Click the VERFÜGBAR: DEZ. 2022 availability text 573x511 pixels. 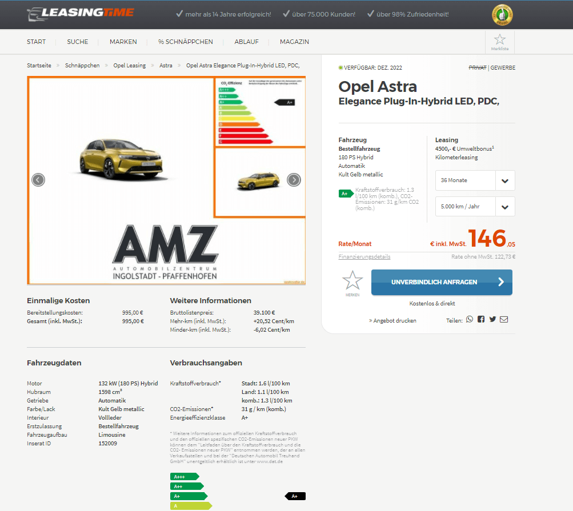[x=372, y=67]
